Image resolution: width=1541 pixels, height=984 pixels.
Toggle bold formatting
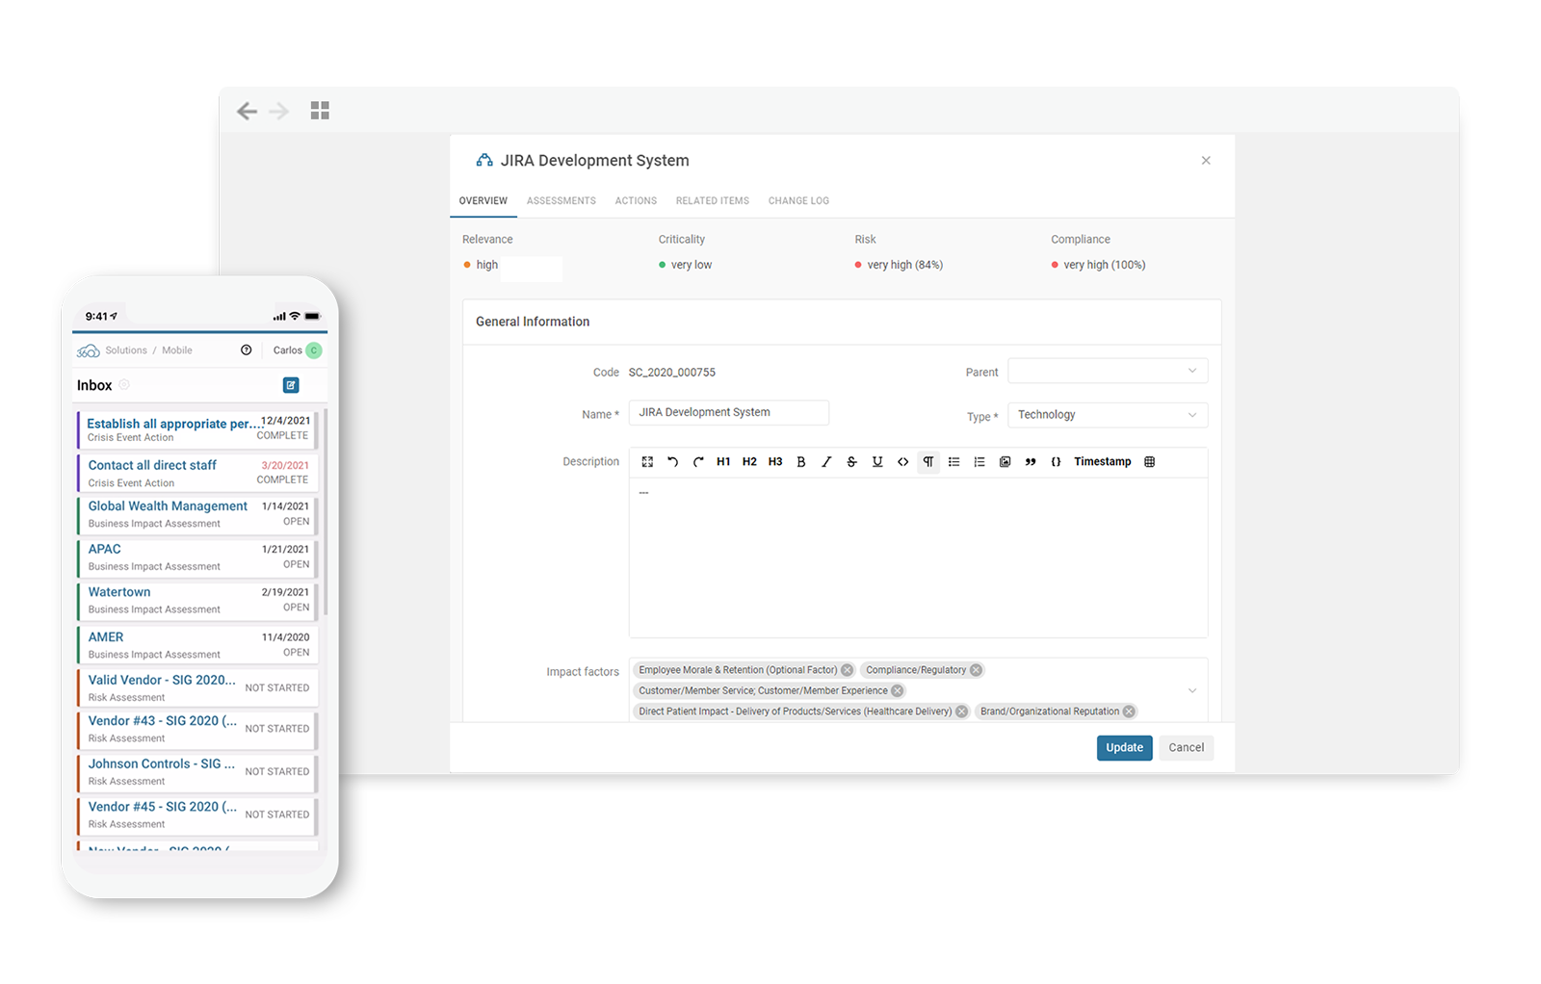click(x=800, y=462)
